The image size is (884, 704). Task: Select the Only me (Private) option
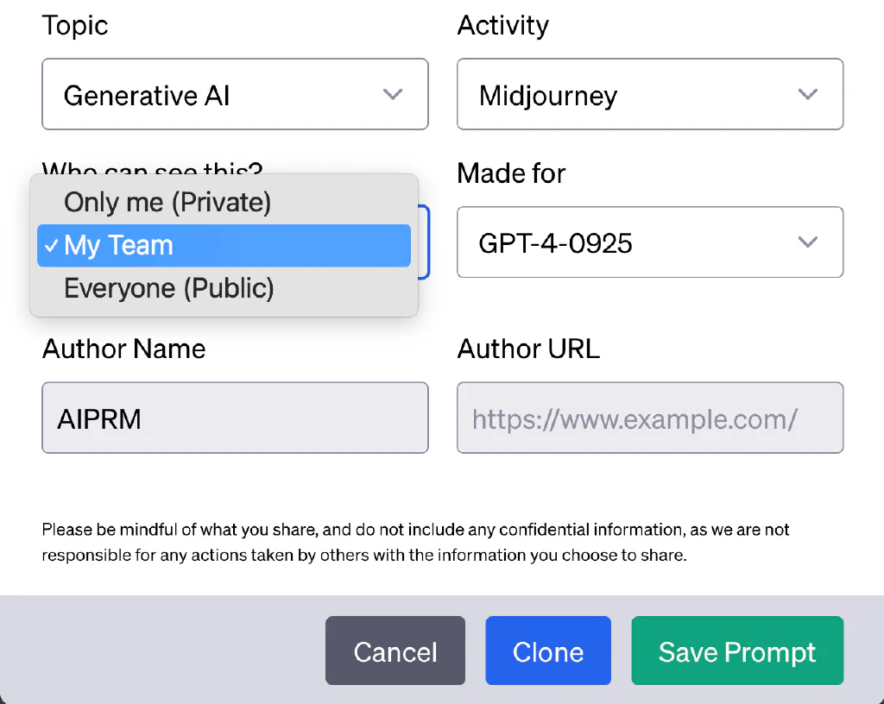click(x=167, y=203)
